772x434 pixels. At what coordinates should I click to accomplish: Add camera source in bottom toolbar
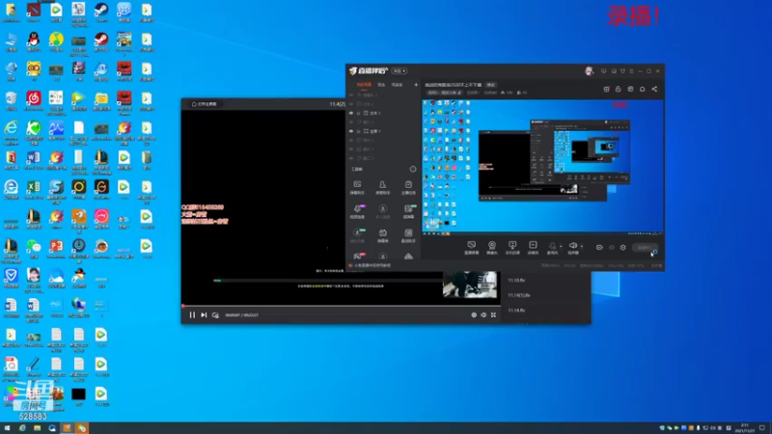click(492, 248)
